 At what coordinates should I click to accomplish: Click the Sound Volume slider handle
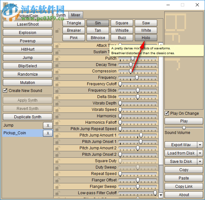(x=184, y=128)
